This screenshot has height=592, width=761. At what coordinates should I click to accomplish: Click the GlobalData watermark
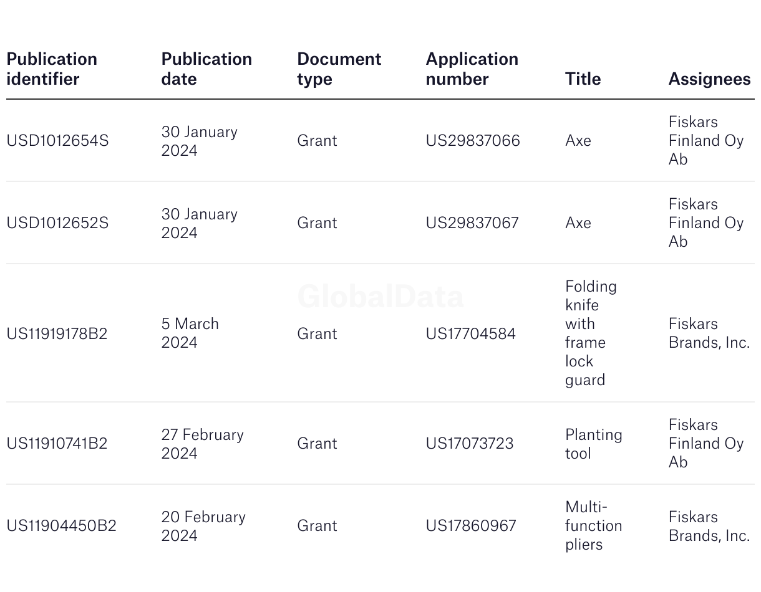380,297
